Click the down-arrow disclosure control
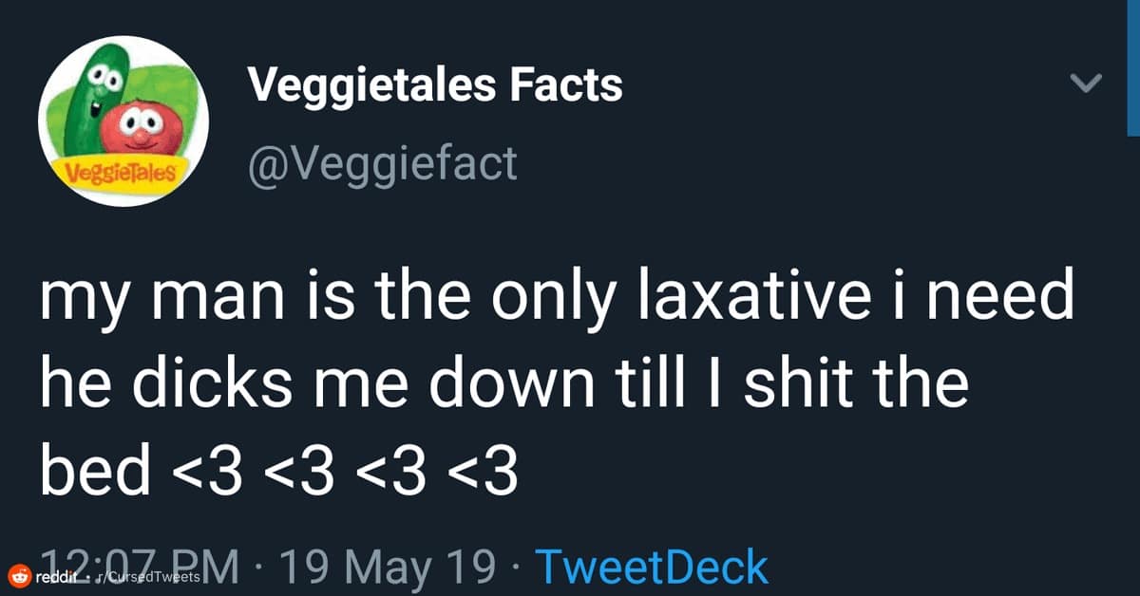The image size is (1140, 596). [x=1085, y=83]
